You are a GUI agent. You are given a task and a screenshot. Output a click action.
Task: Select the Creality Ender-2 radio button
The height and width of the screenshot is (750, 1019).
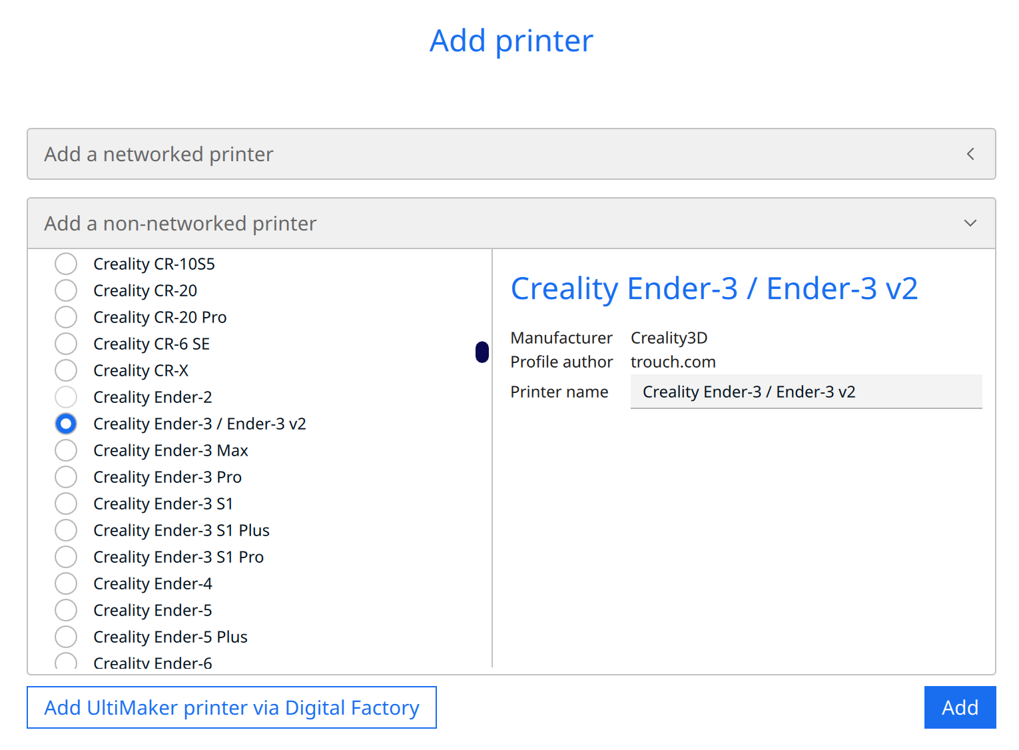point(66,397)
